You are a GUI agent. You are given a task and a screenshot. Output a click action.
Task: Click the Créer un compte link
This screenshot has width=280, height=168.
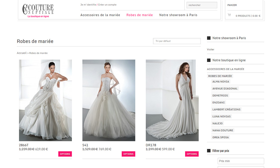coord(107,4)
